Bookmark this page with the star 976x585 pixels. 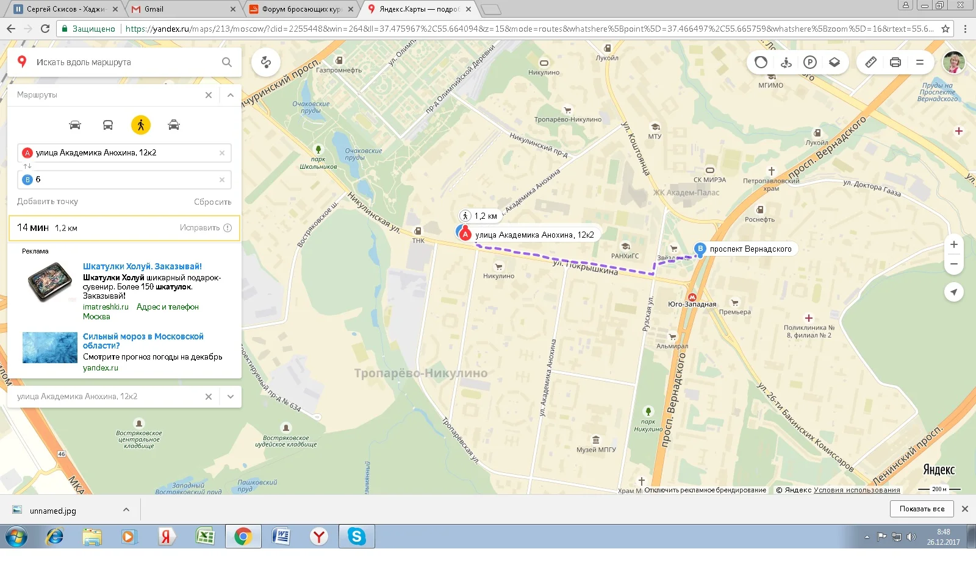[945, 29]
